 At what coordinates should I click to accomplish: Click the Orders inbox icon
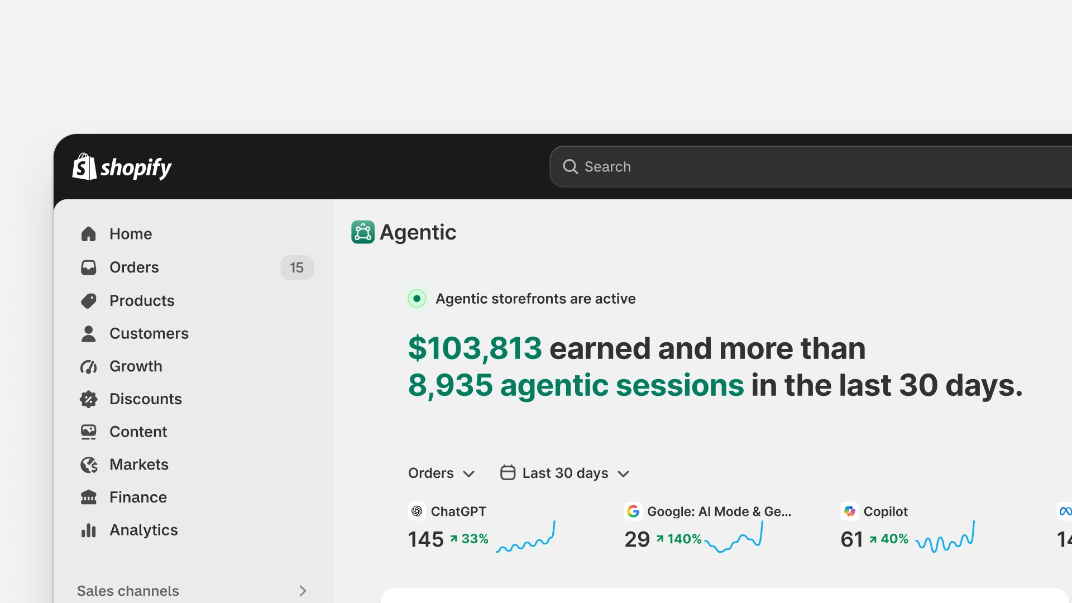pyautogui.click(x=89, y=267)
